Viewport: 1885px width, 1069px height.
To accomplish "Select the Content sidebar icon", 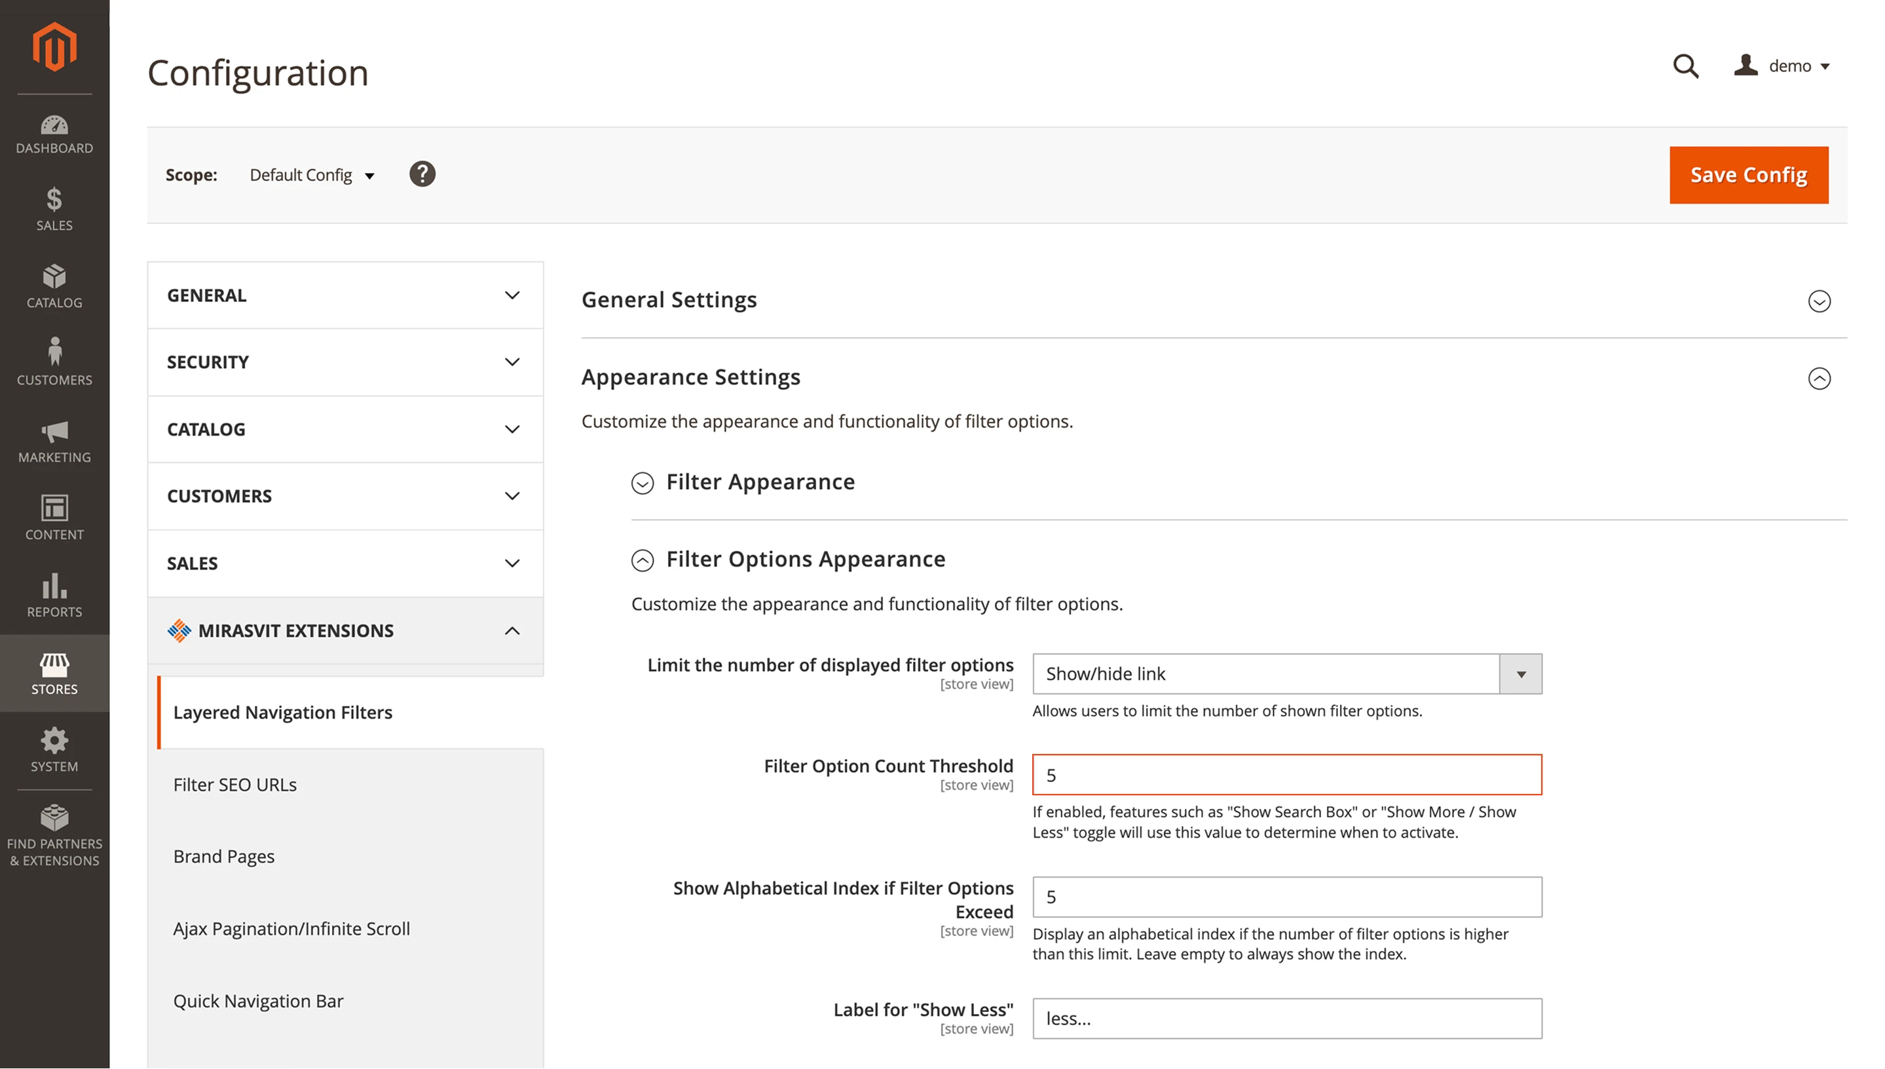I will [x=54, y=517].
